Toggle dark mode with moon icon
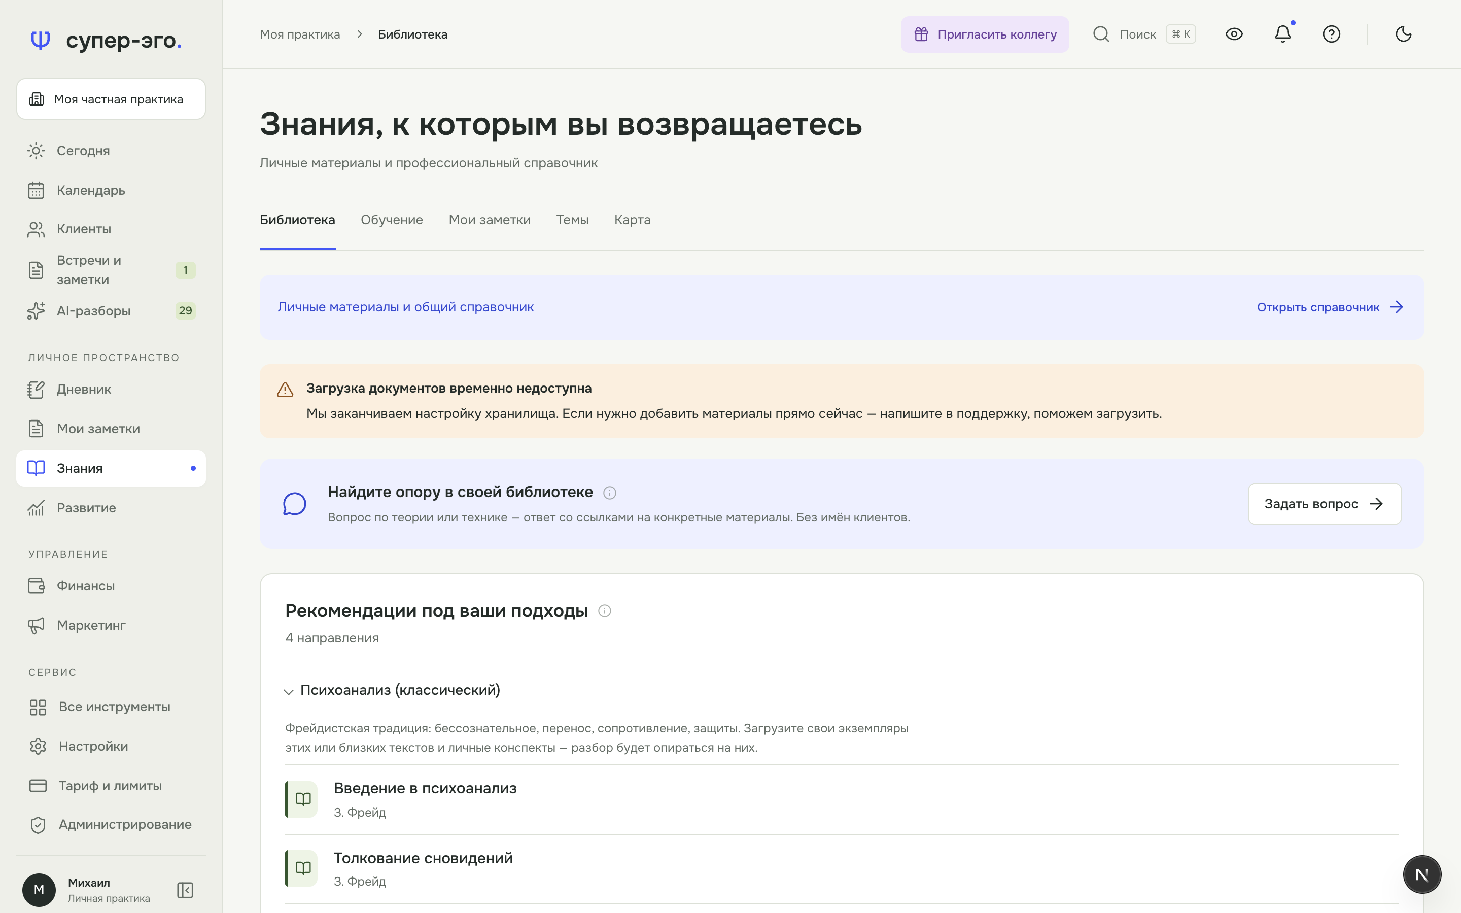The width and height of the screenshot is (1461, 913). coord(1404,34)
